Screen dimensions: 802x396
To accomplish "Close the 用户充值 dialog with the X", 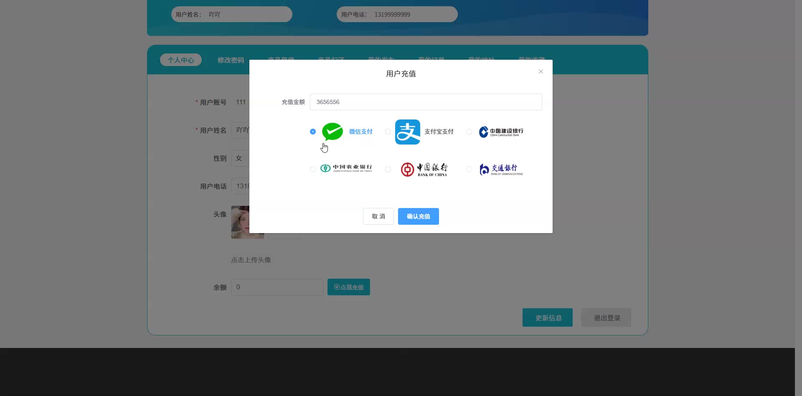I will point(541,71).
